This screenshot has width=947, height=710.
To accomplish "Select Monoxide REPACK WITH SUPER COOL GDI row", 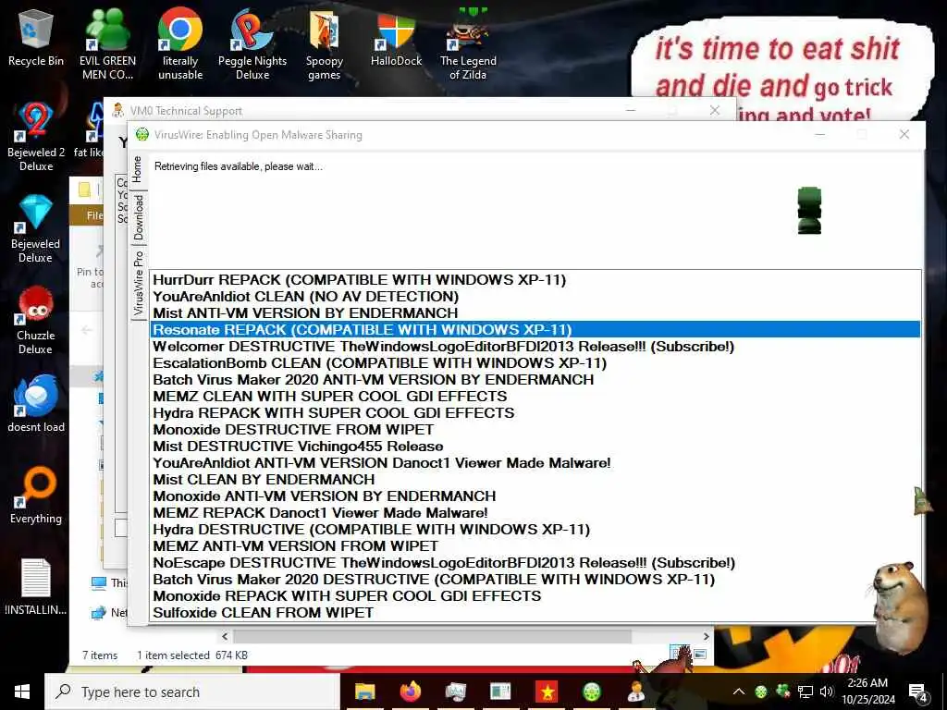I will coord(535,596).
